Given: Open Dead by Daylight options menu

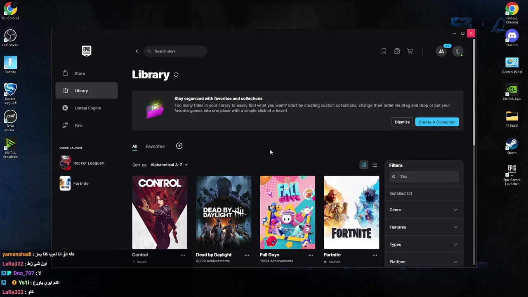Looking at the screenshot, I should click(247, 255).
